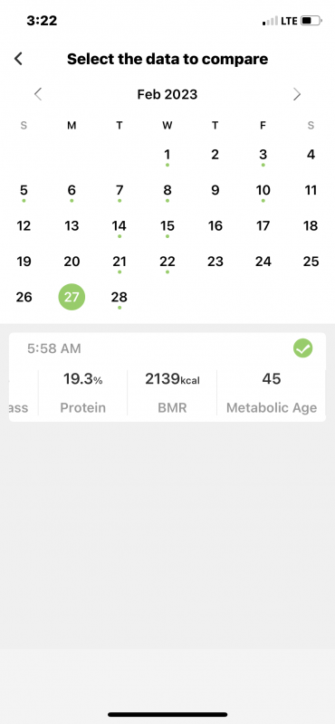Choose February 1 with measurement dot
Viewport: 335px width, 724px height.
click(x=167, y=156)
